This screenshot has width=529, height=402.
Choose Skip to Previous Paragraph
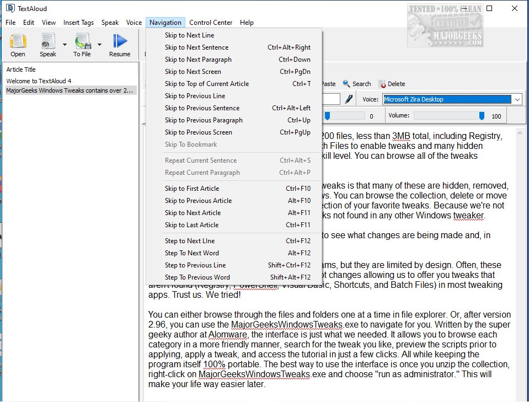tap(234, 120)
